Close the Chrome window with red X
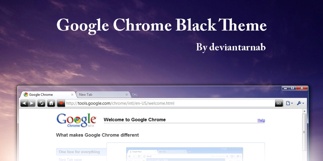This screenshot has width=323, height=161. tap(302, 88)
